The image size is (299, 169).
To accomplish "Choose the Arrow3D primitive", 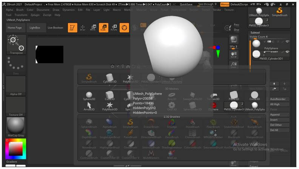I will (x=89, y=106).
